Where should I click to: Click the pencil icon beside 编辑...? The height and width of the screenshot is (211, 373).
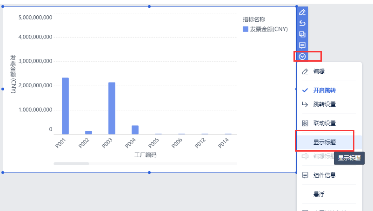click(x=305, y=71)
